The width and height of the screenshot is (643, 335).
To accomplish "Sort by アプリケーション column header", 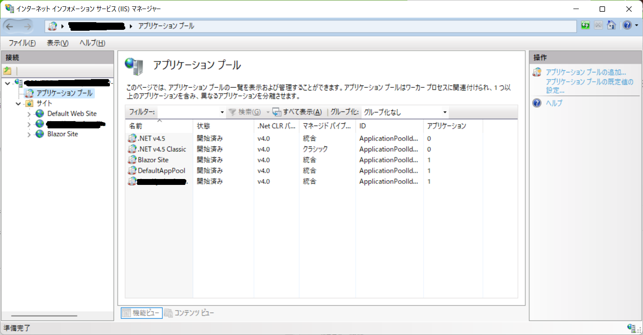I will pos(453,126).
